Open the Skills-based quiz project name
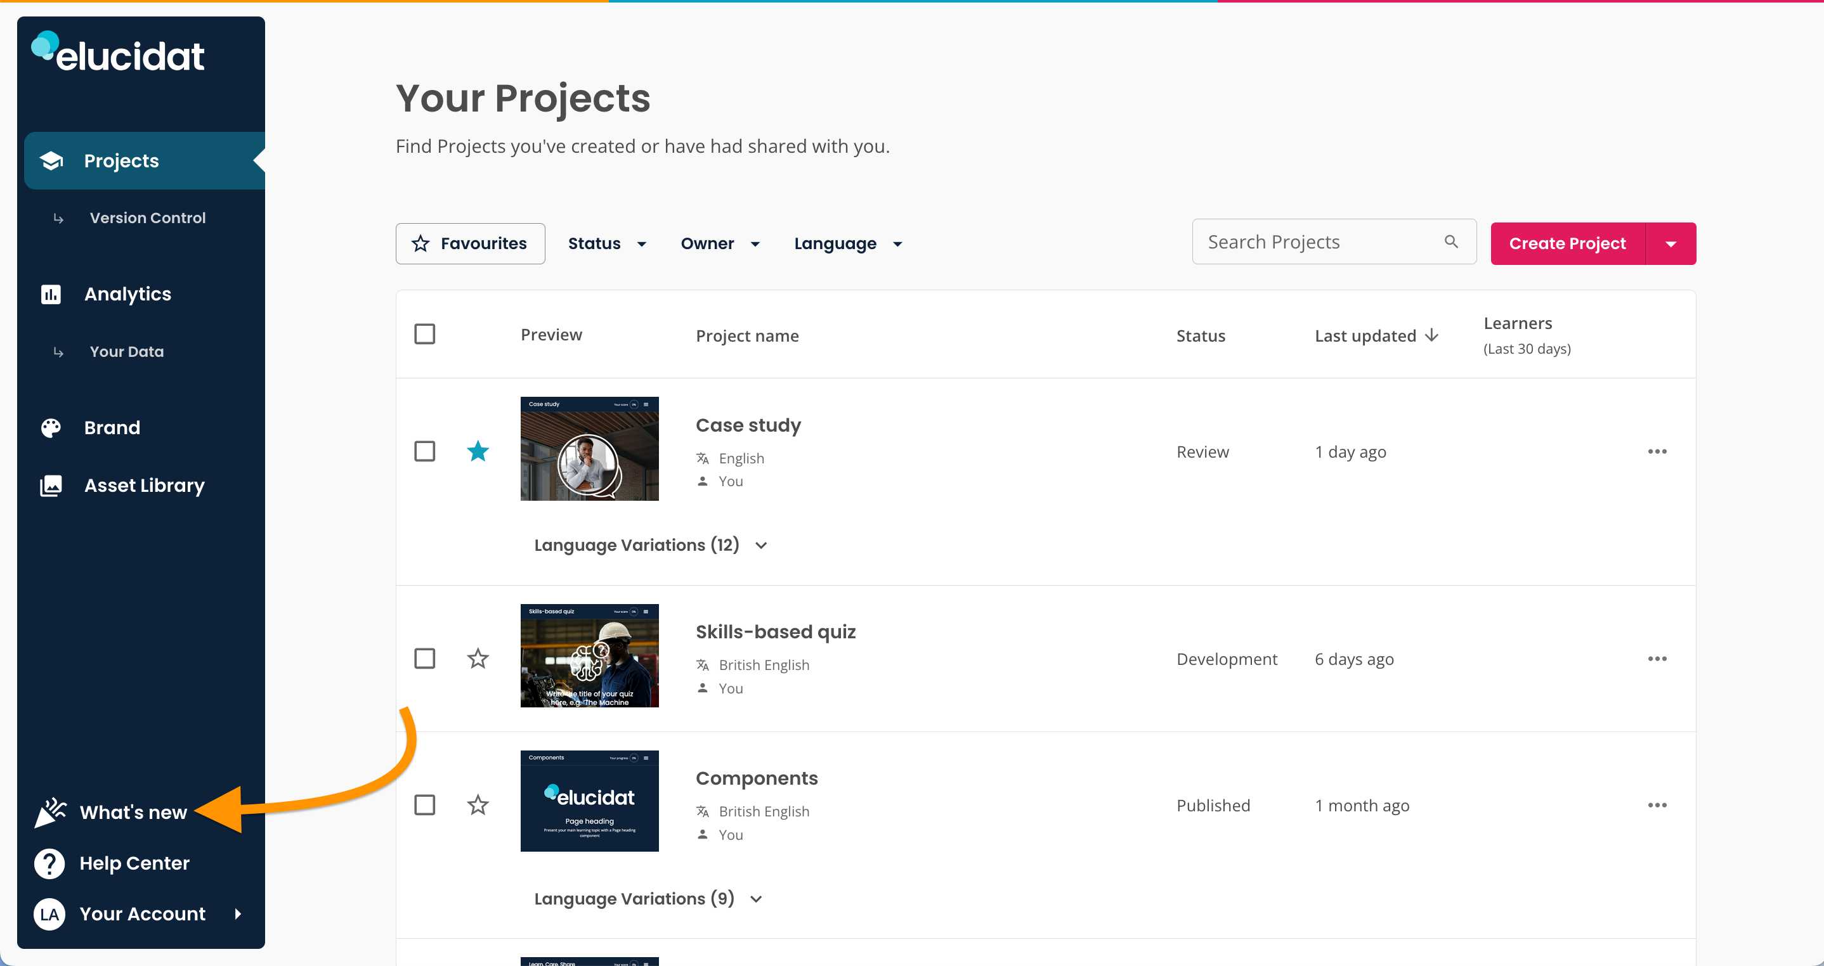Viewport: 1824px width, 966px height. [776, 632]
